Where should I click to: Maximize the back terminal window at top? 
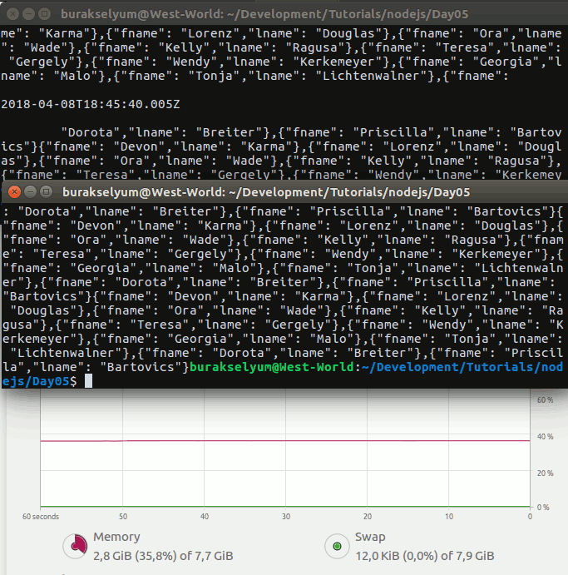[42, 13]
